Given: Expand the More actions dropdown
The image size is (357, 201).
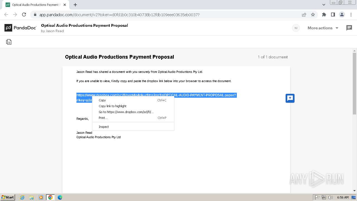Looking at the screenshot, I should [323, 28].
